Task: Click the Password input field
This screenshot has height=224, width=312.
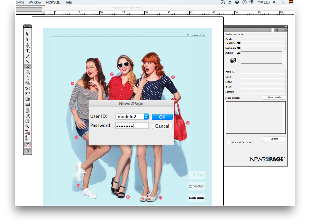Action: [x=132, y=126]
